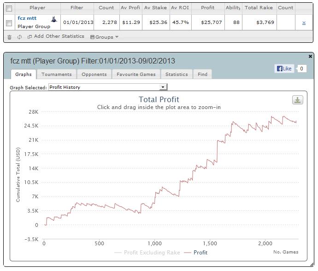Screen dimensions: 318x271
Task: Close the fcz mtt graph panel
Action: (x=310, y=56)
